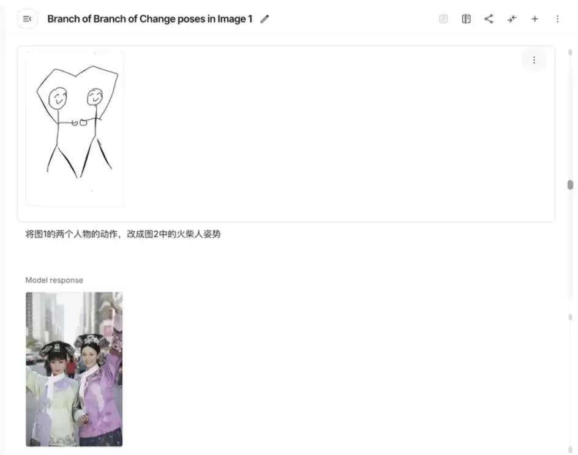Open the prompt card's three-dot options menu
This screenshot has height=455, width=578.
534,60
